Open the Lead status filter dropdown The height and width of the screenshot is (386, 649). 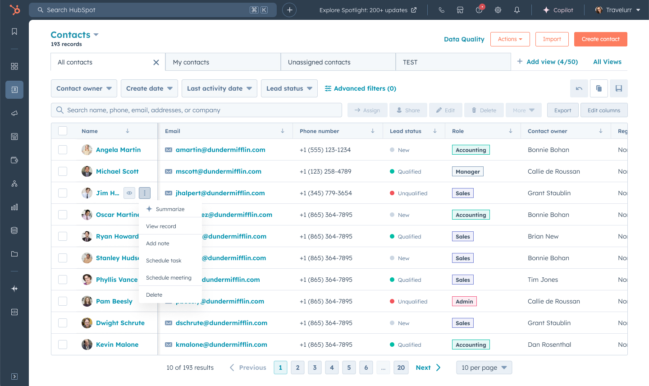[289, 88]
